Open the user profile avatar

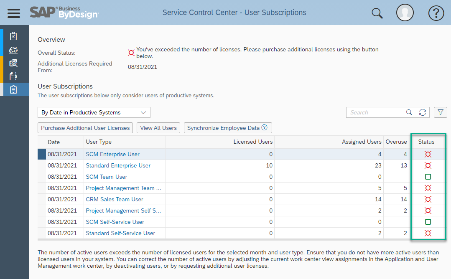[x=405, y=13]
